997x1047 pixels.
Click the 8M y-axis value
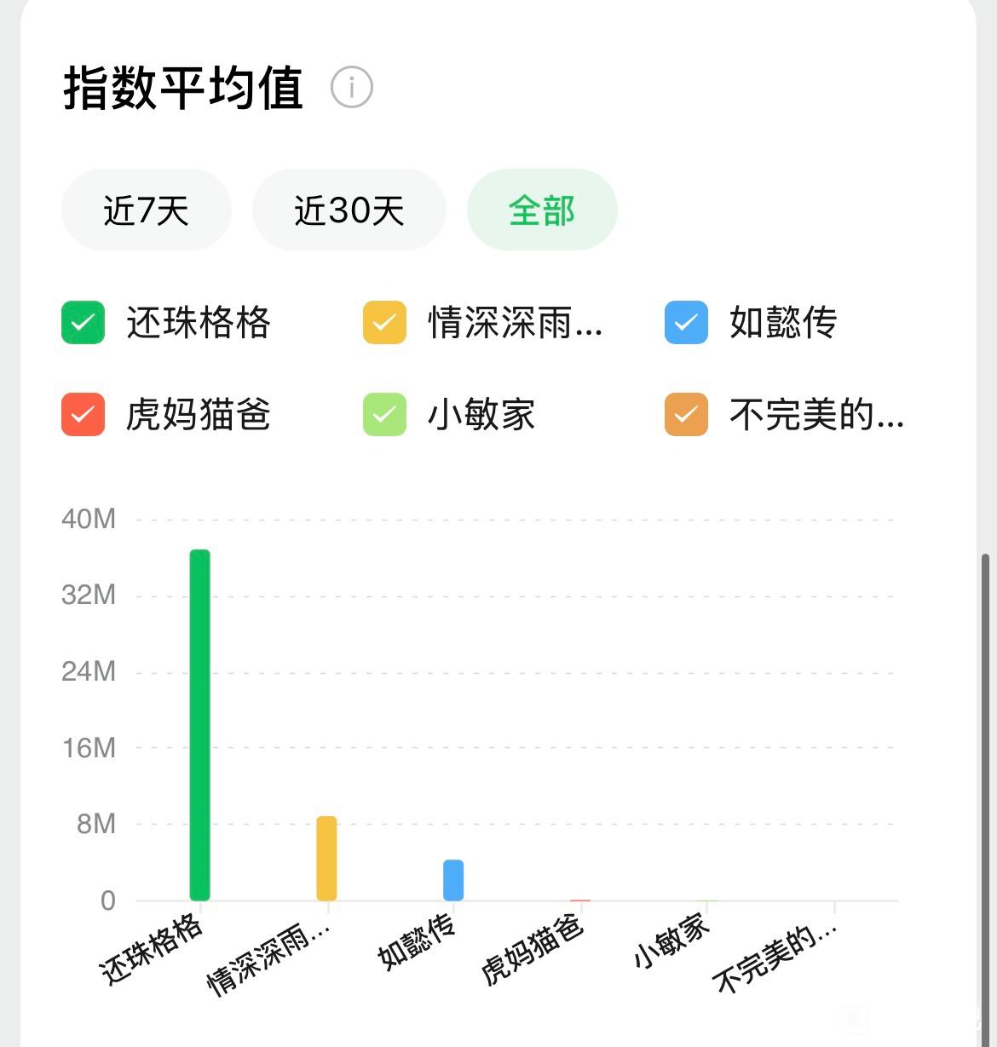(96, 824)
